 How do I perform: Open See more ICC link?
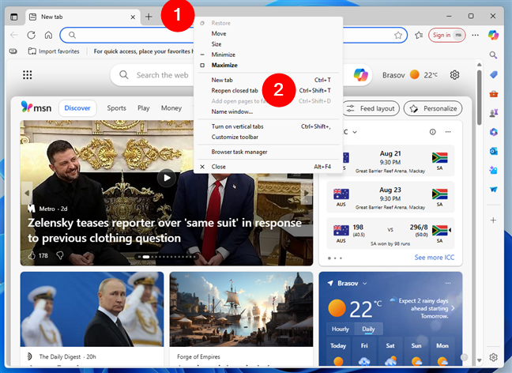point(435,258)
